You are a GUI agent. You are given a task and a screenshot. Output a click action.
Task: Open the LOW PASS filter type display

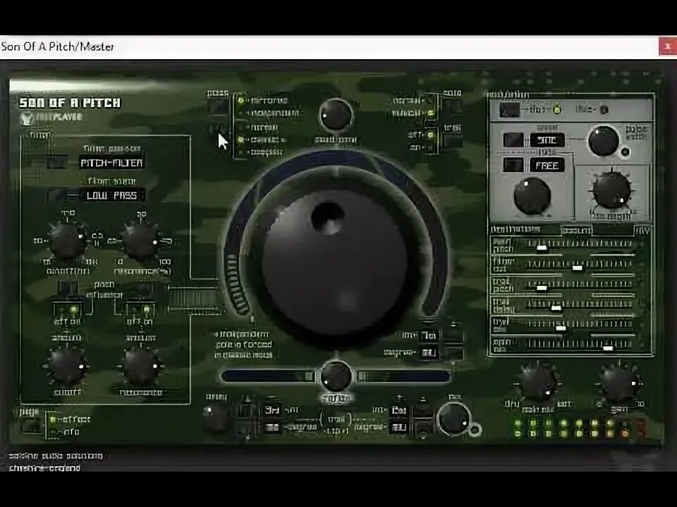[x=112, y=195]
